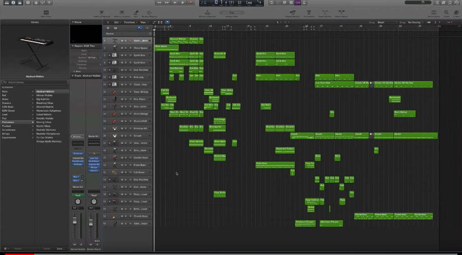Expand the Track: Abstract Mallets inspector section
462x255 pixels.
pos(72,76)
